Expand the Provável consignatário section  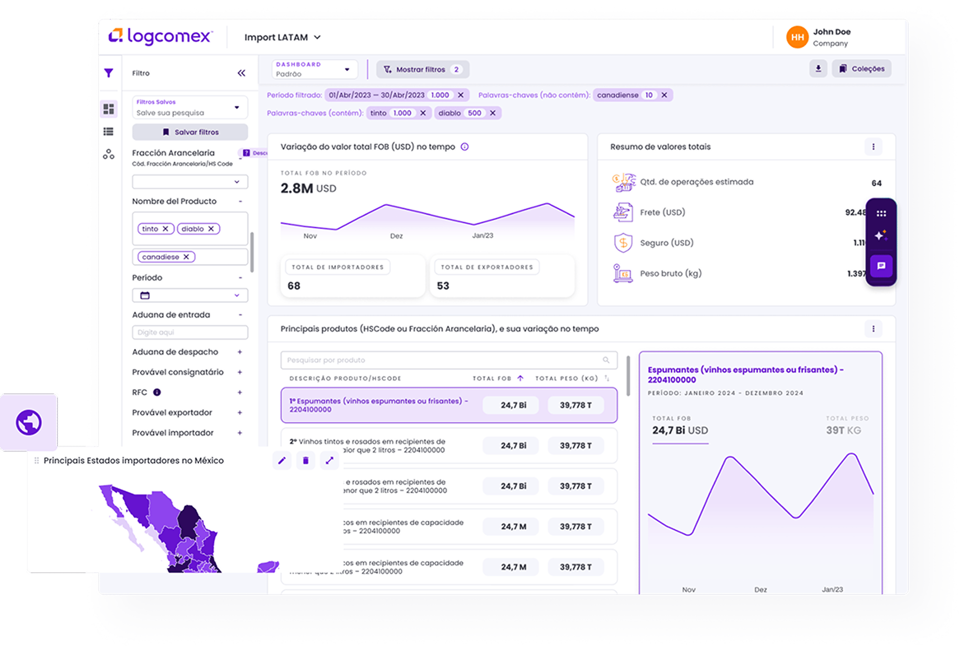[x=240, y=372]
